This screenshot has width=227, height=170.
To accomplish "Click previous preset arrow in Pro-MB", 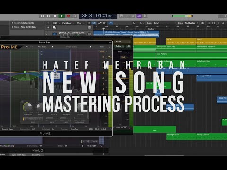I will click(x=52, y=47).
